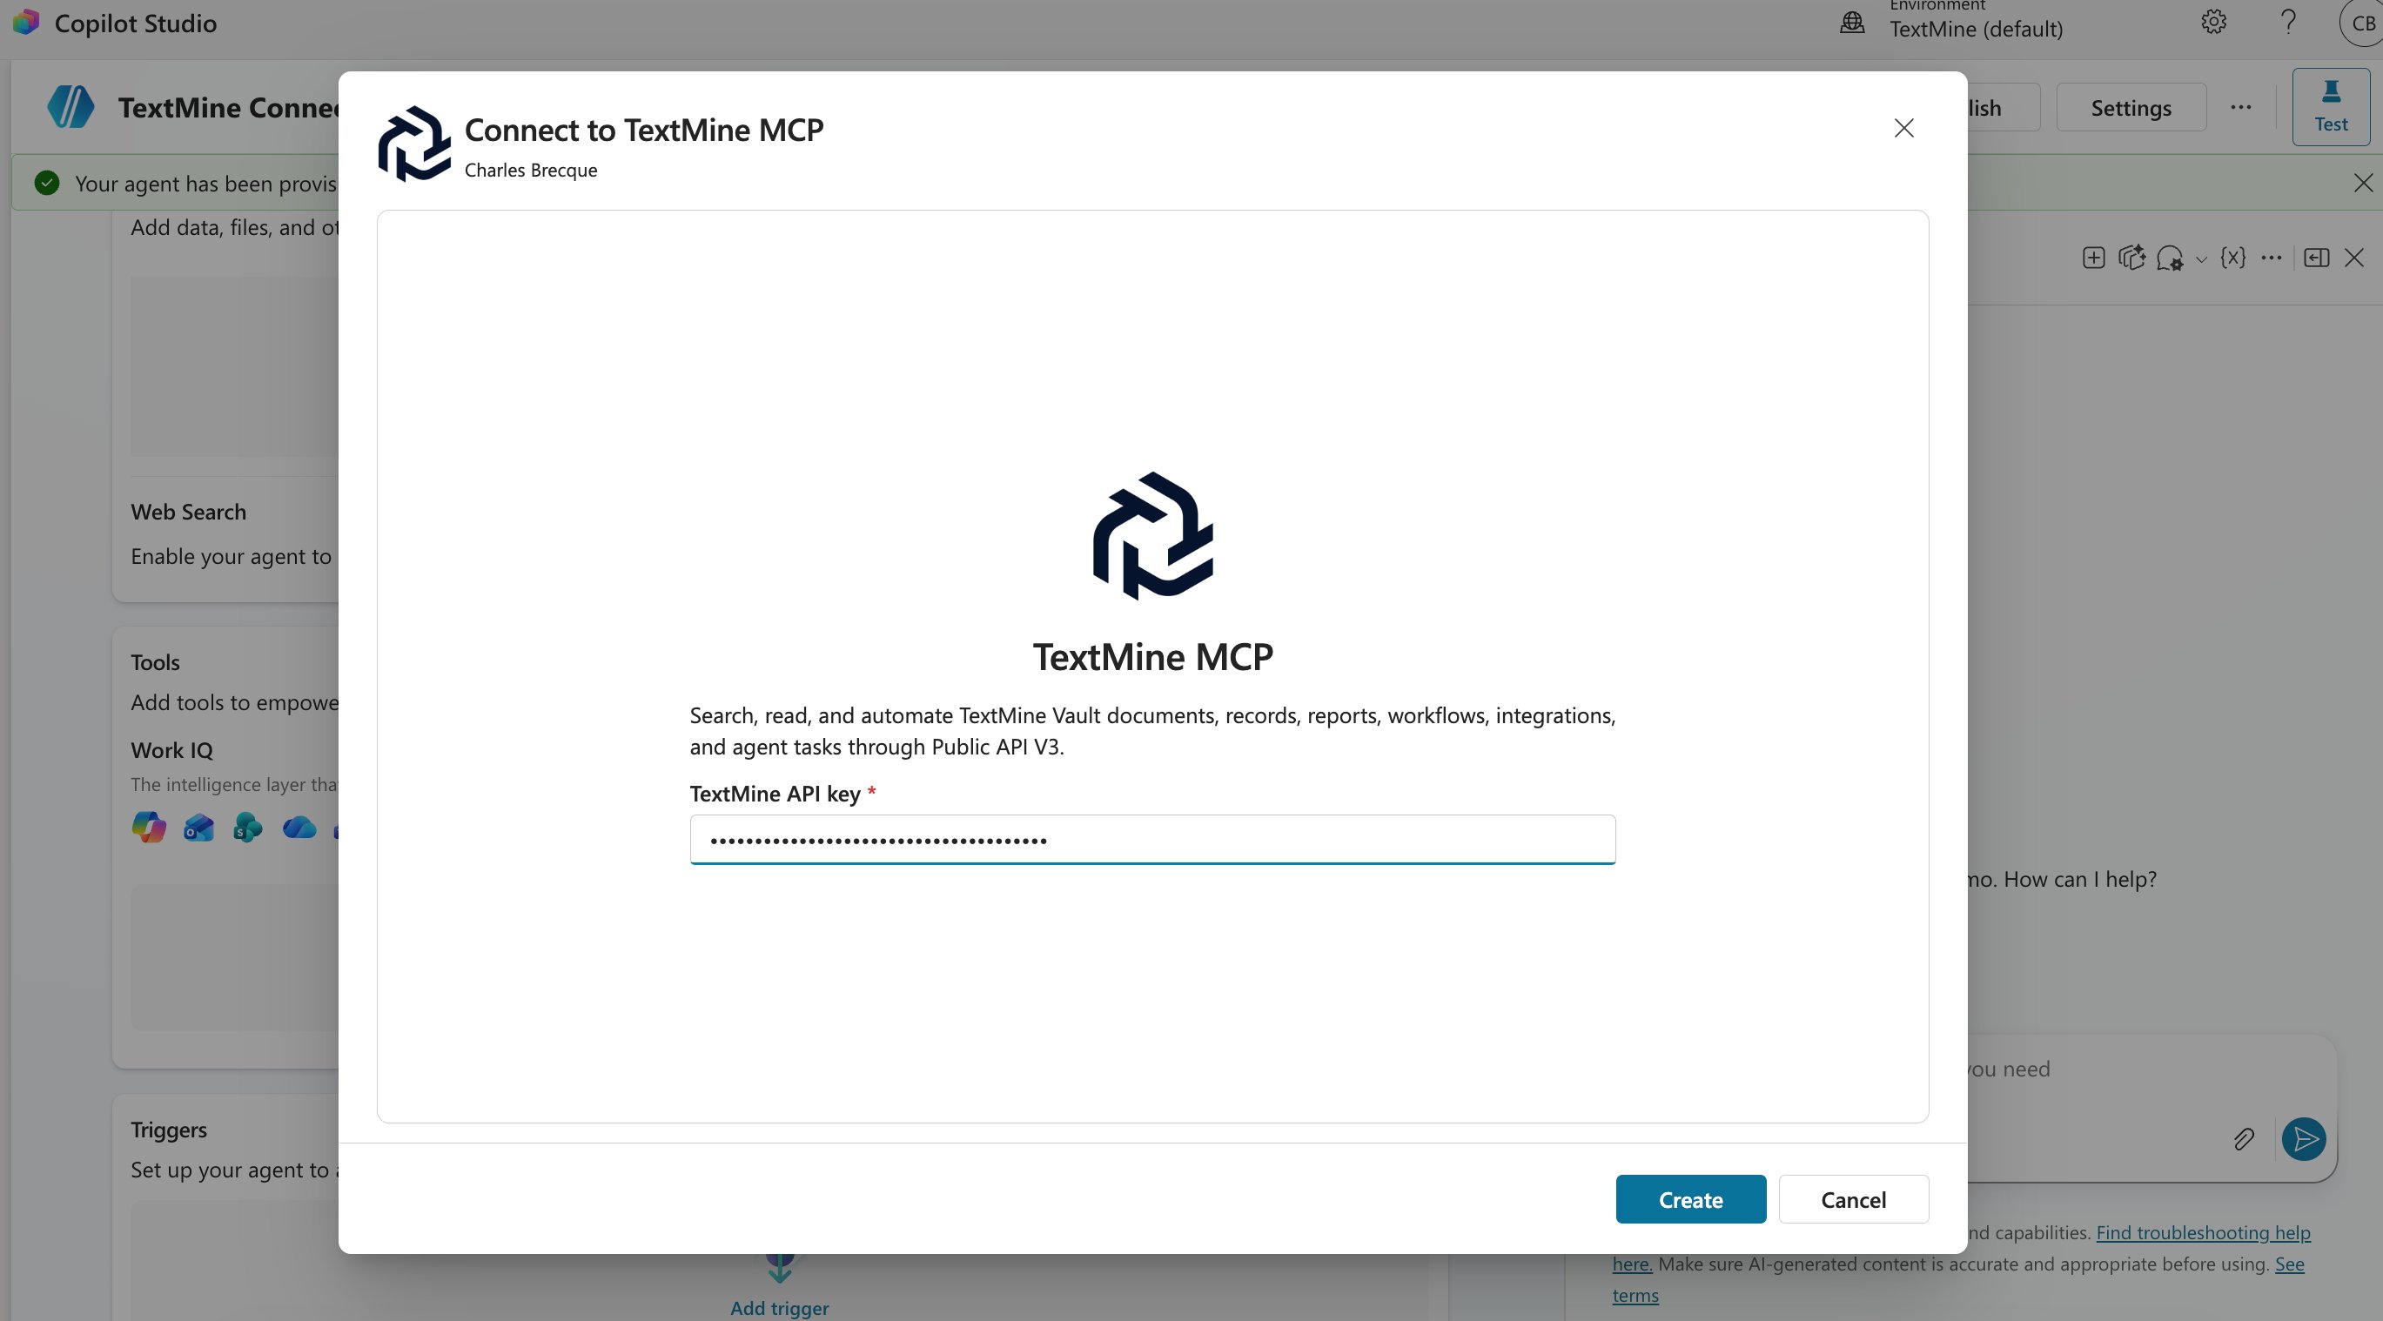
Task: Click the OneDrive cloud icon under Work IQ
Action: pos(299,826)
